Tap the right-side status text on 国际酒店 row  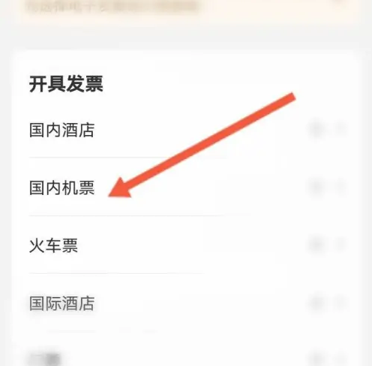click(317, 303)
